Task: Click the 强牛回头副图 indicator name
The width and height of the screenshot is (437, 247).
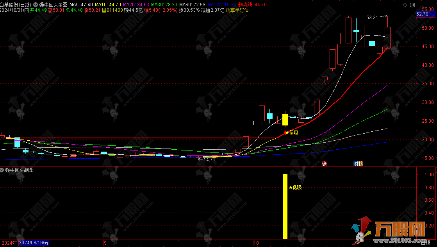Action: pyautogui.click(x=19, y=170)
